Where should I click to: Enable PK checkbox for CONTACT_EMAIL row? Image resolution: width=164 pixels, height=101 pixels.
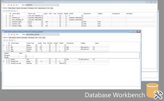(10, 26)
